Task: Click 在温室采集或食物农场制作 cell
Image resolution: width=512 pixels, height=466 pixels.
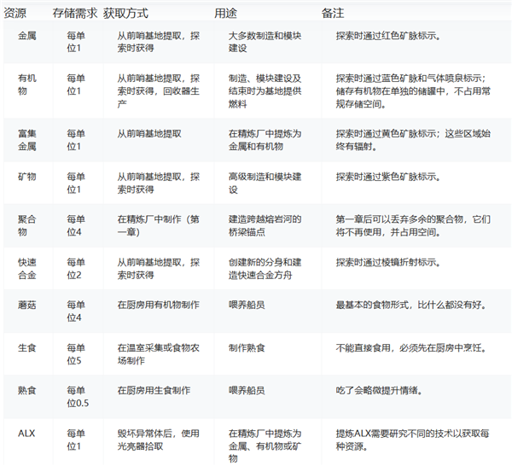Action: pyautogui.click(x=159, y=354)
